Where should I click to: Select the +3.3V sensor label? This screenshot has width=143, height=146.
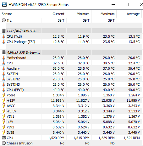point(12,111)
